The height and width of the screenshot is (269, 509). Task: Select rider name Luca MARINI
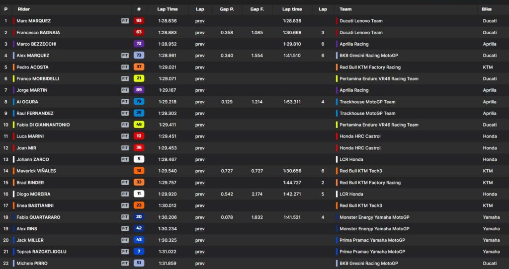point(30,136)
